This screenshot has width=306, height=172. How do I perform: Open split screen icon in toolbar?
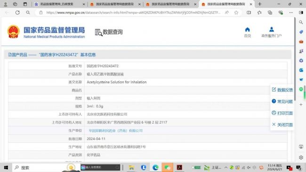click(249, 13)
